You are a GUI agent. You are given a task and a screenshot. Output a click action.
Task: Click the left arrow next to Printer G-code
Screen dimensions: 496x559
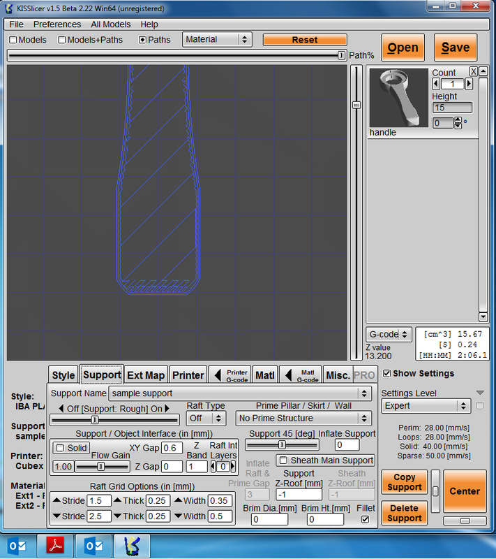click(x=218, y=375)
